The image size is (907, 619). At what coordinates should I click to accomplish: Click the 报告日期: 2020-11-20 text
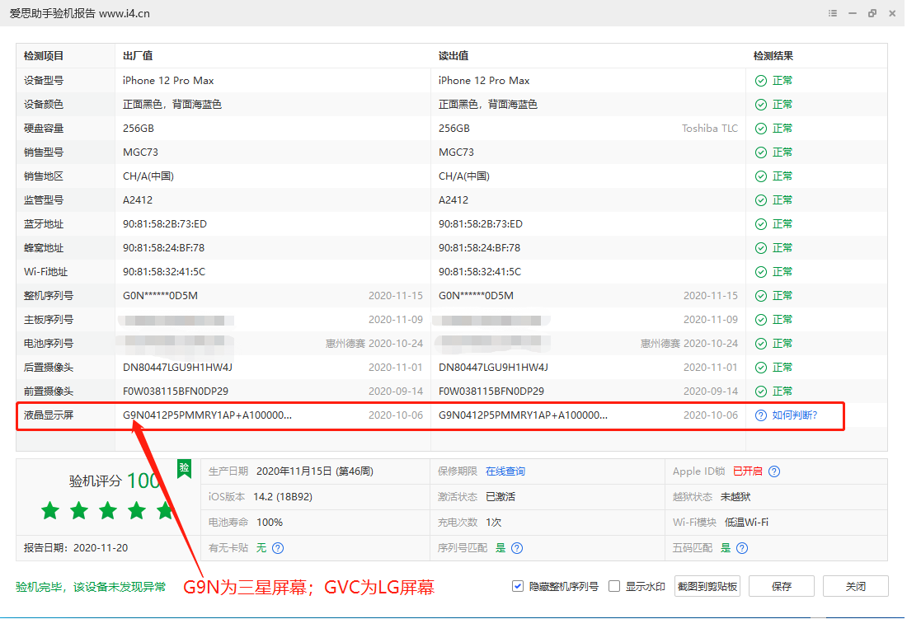point(76,548)
